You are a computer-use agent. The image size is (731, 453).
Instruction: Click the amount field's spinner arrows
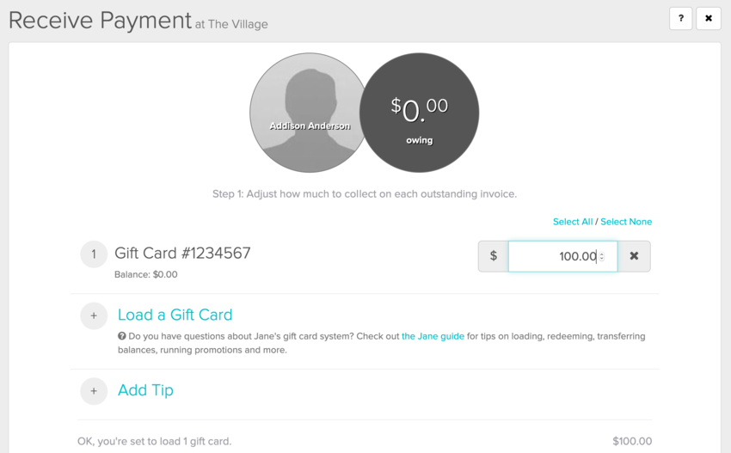pos(601,256)
